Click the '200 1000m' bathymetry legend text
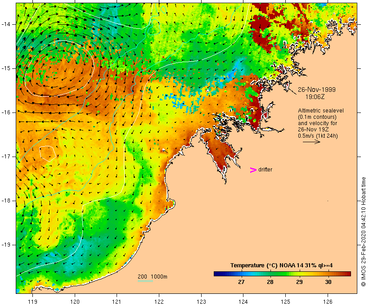369x306 pixels. coord(153,277)
